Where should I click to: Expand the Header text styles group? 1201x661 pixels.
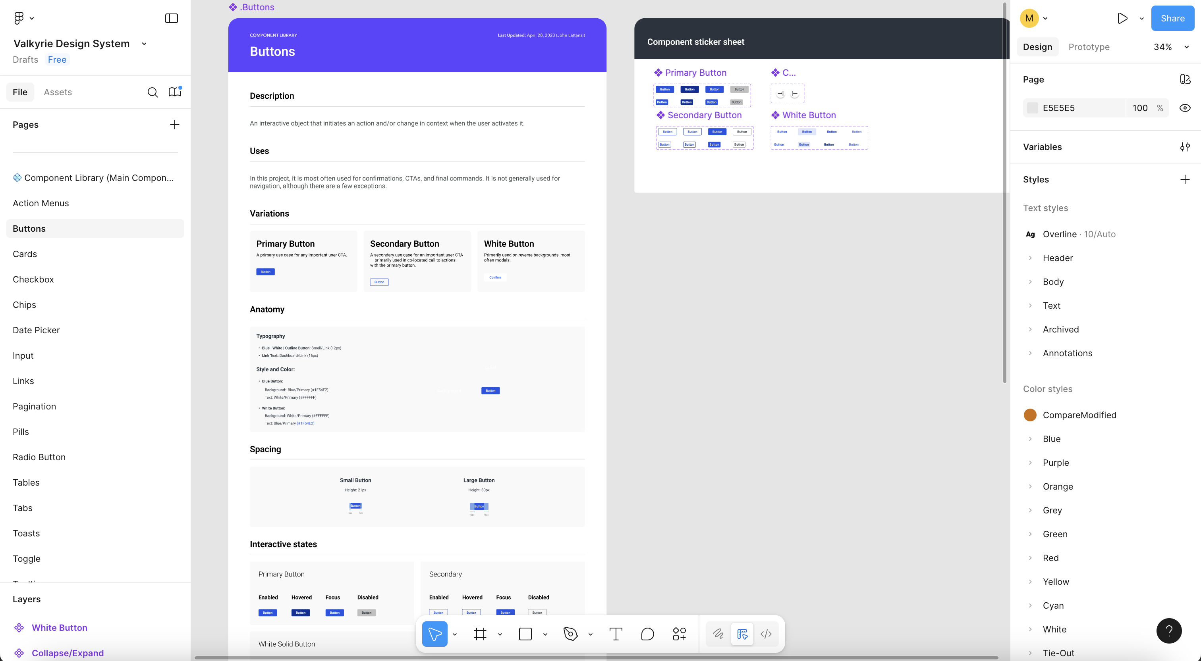tap(1030, 258)
